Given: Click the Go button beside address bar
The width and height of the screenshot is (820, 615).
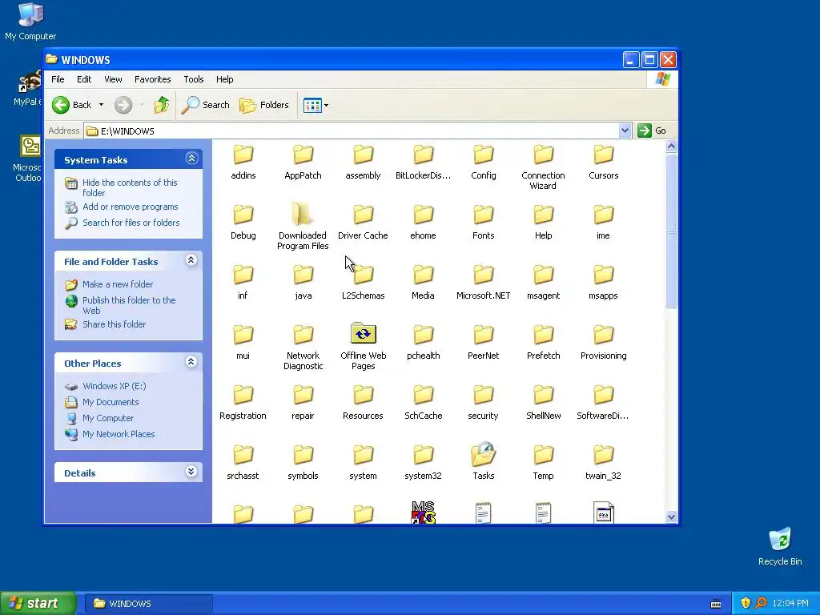Looking at the screenshot, I should tap(652, 131).
